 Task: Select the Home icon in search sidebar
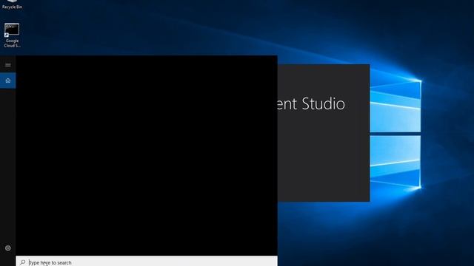pyautogui.click(x=8, y=81)
